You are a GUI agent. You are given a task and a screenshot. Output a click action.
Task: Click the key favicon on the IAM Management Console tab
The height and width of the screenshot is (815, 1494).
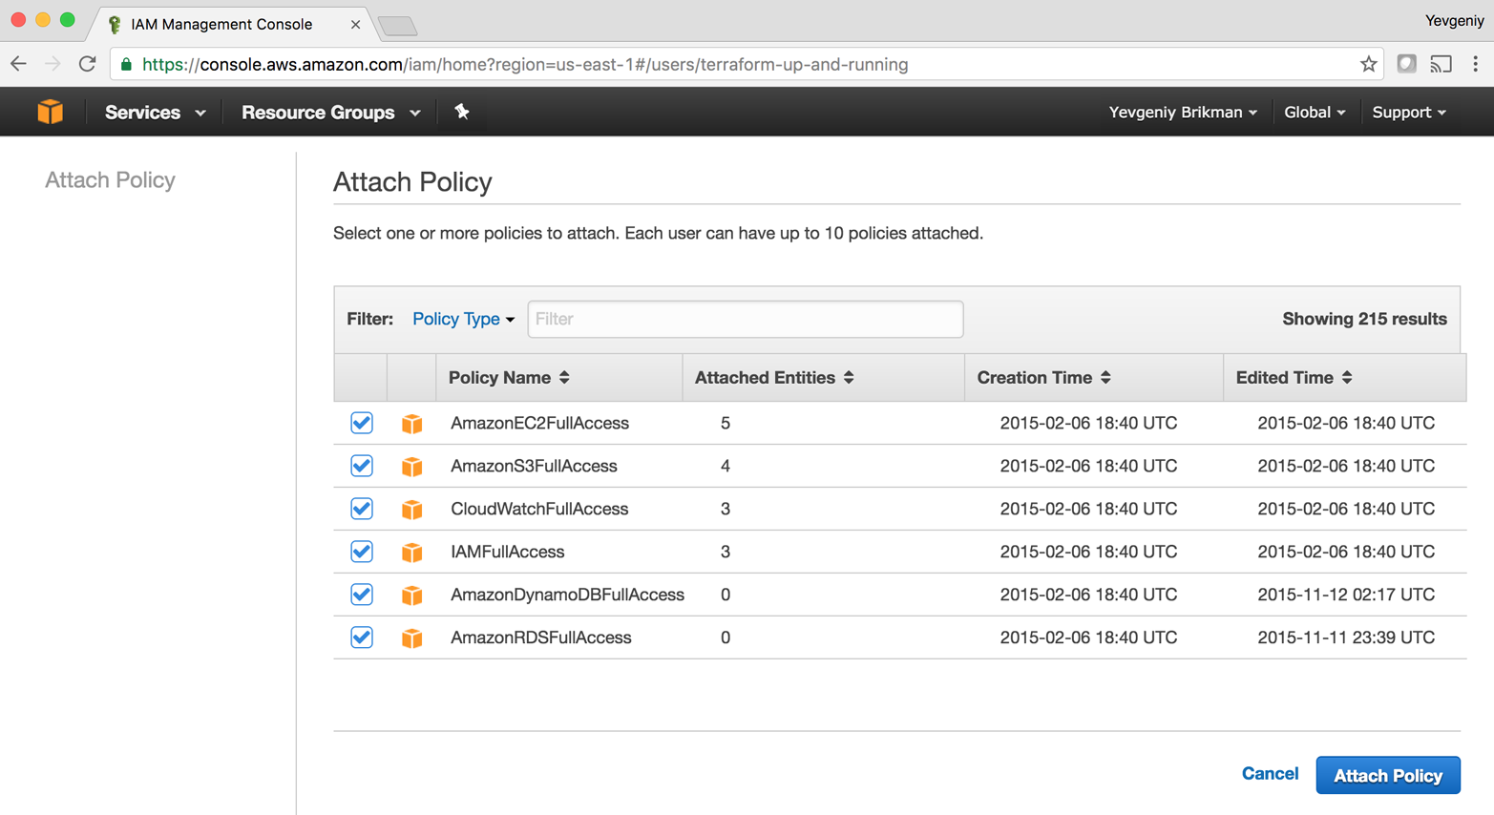[x=114, y=25]
